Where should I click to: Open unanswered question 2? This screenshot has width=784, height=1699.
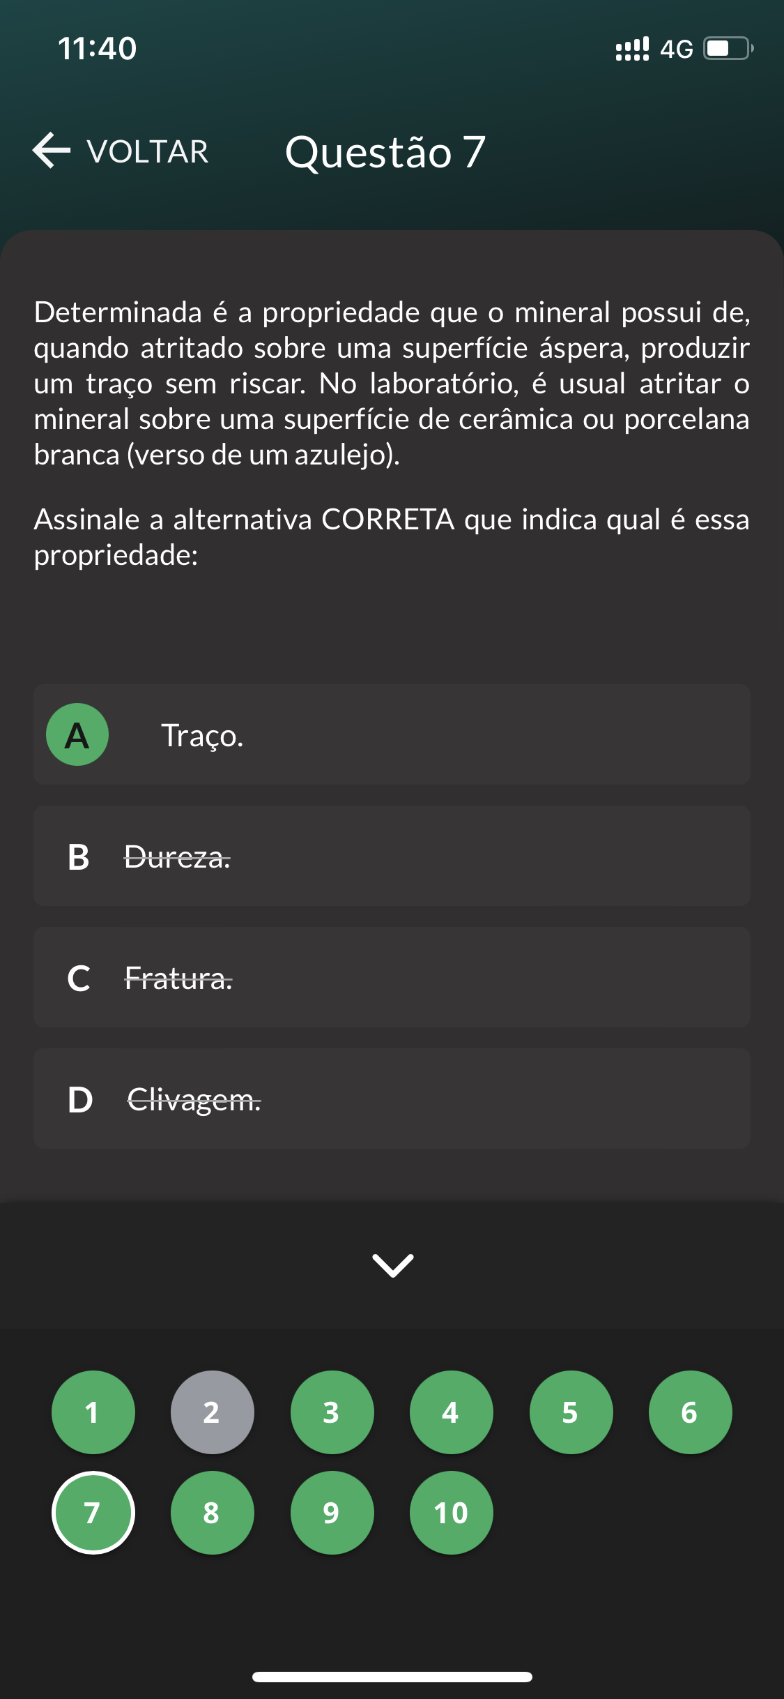(213, 1412)
